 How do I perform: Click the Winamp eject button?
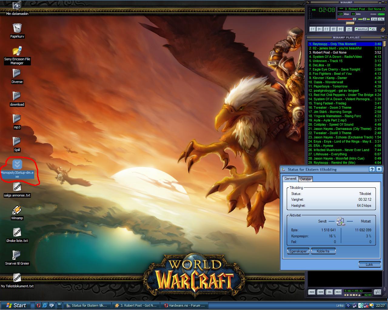tap(349, 29)
